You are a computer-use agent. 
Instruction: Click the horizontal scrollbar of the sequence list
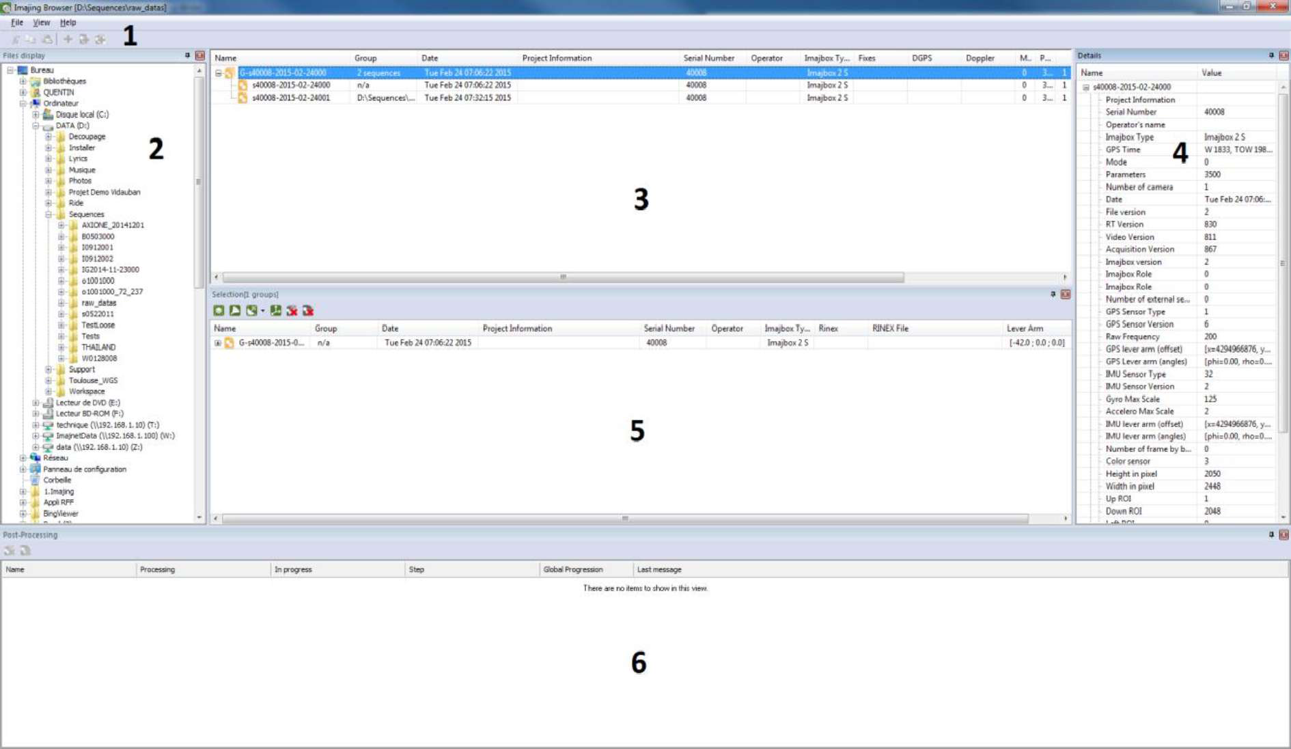563,277
